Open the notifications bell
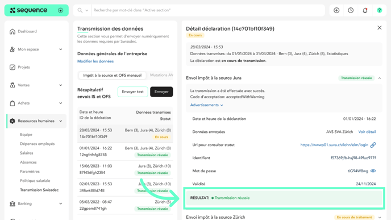391x220 pixels. tap(365, 10)
